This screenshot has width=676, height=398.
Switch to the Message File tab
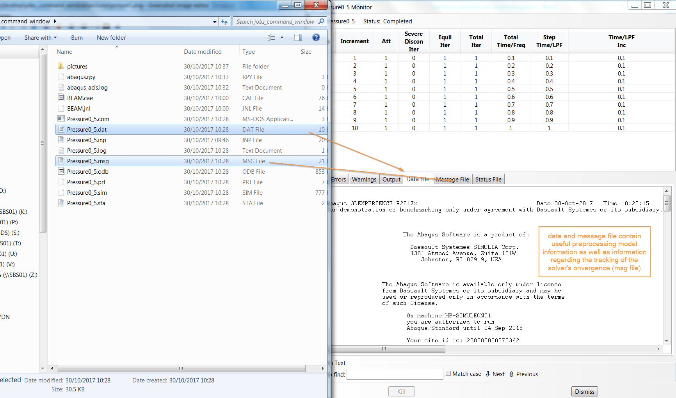pos(452,180)
